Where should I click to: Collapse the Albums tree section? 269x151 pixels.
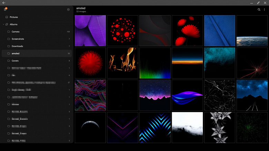[3, 24]
